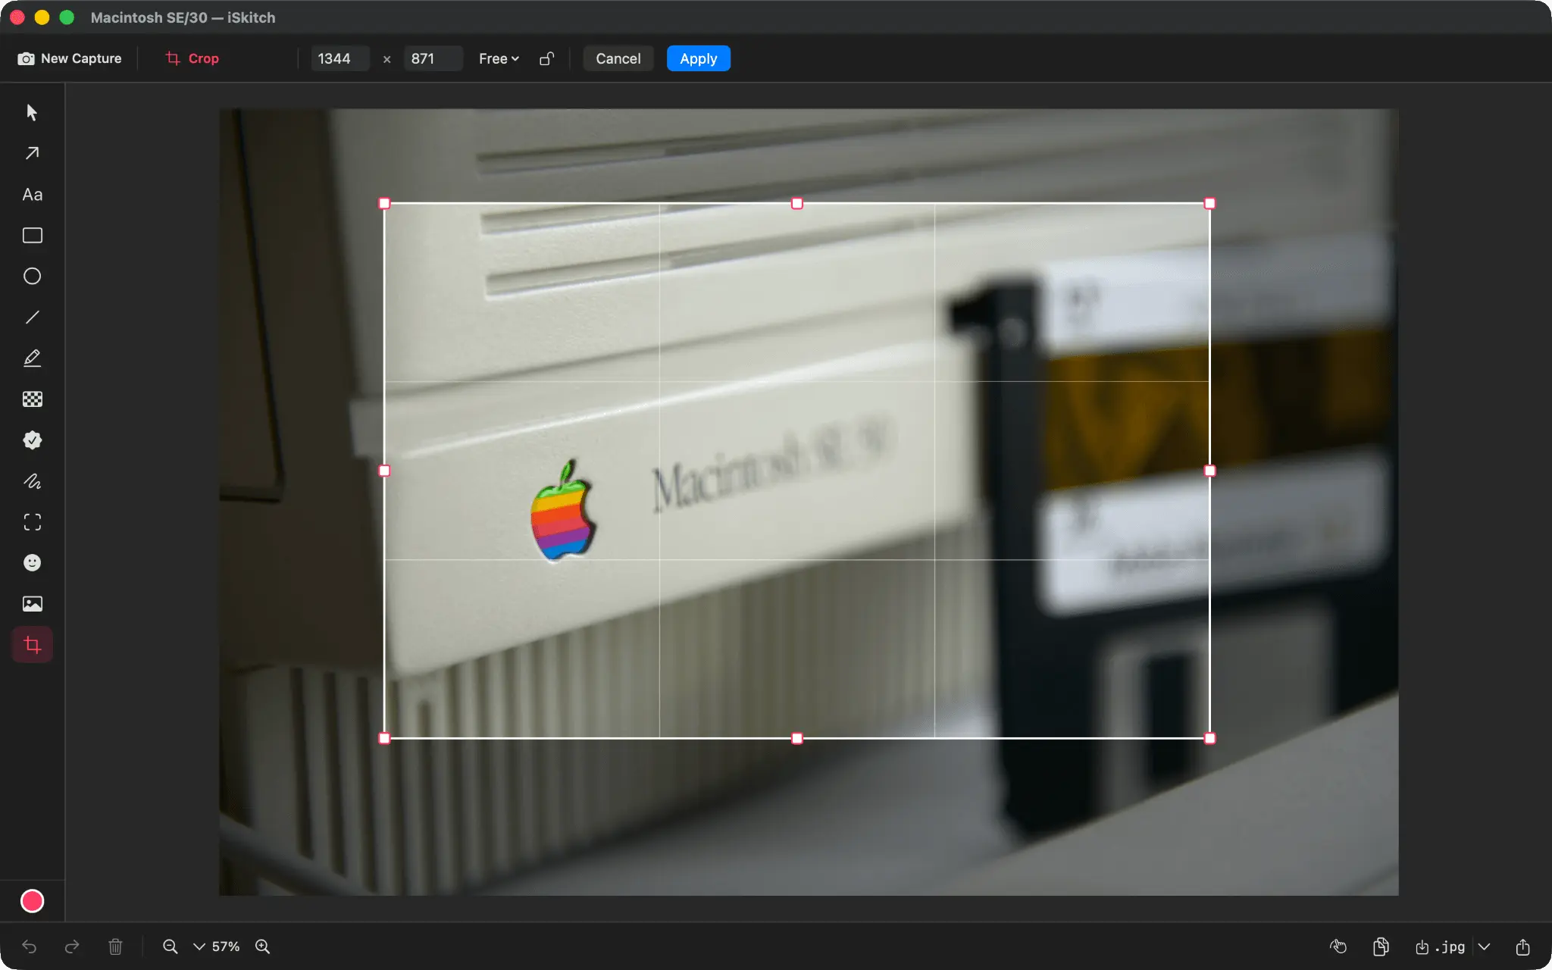
Task: Choose the Pixelate checkerboard tool
Action: 32,399
